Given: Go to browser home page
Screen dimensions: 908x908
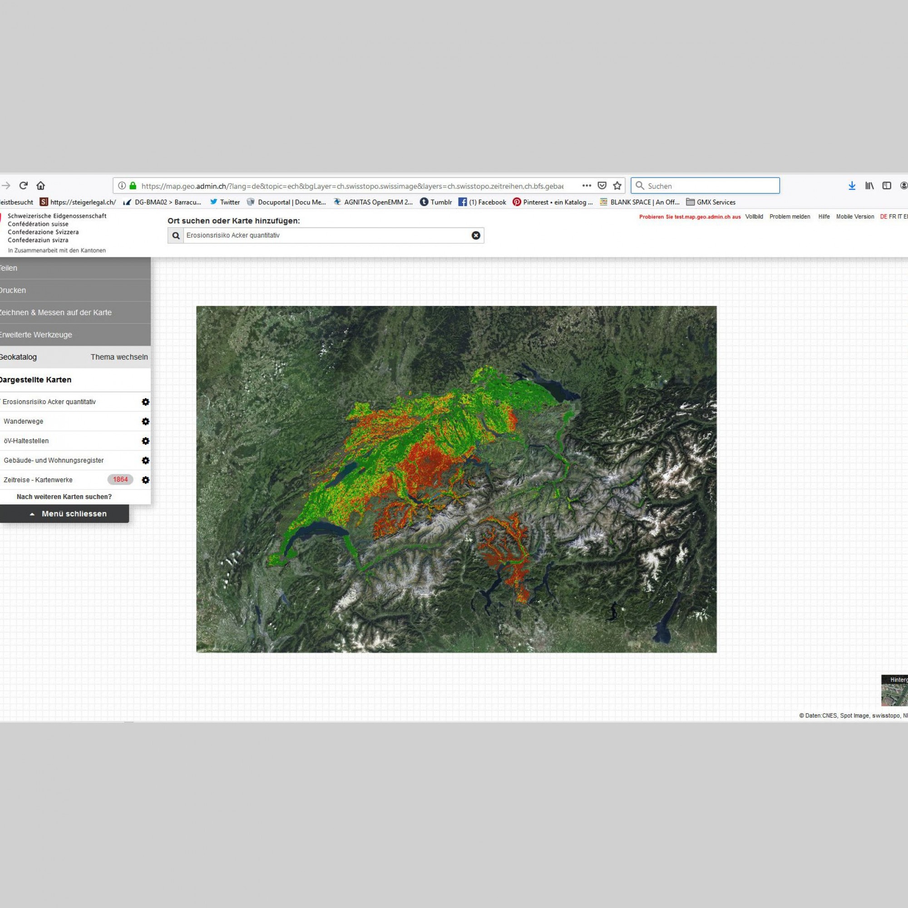Looking at the screenshot, I should (x=41, y=185).
